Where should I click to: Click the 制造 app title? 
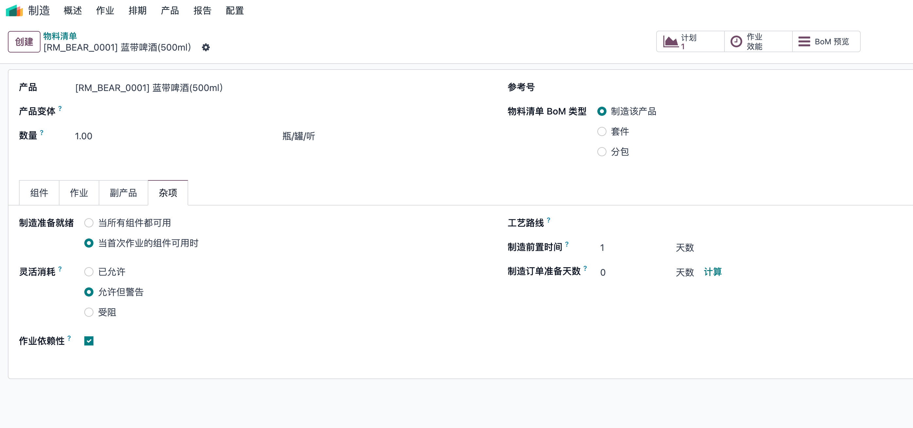pos(39,11)
